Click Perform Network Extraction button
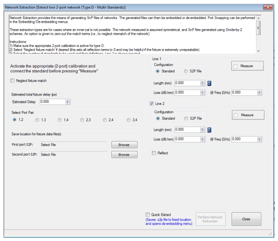Image resolution: width=278 pixels, height=241 pixels. click(x=211, y=219)
